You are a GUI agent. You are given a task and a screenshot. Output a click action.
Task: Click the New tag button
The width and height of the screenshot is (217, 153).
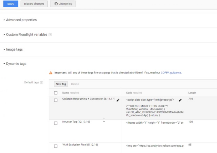point(61,84)
